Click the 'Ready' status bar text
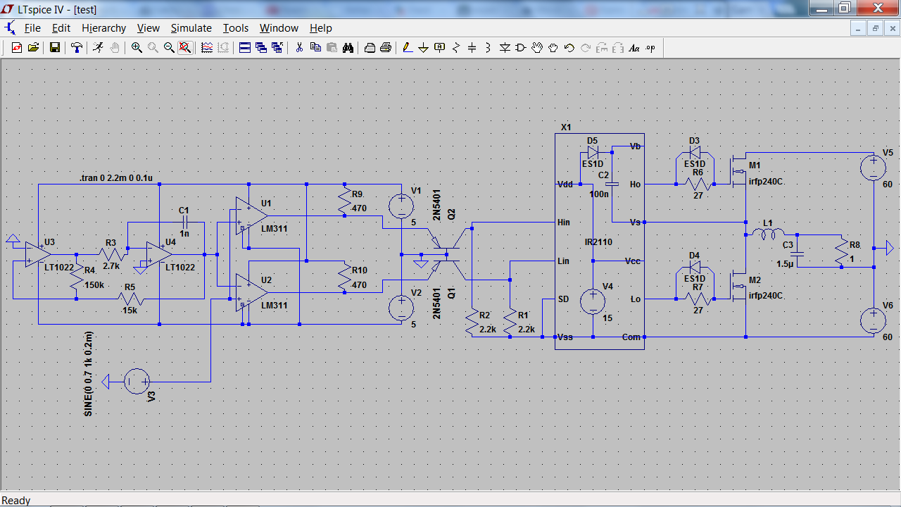901x507 pixels. coord(16,501)
